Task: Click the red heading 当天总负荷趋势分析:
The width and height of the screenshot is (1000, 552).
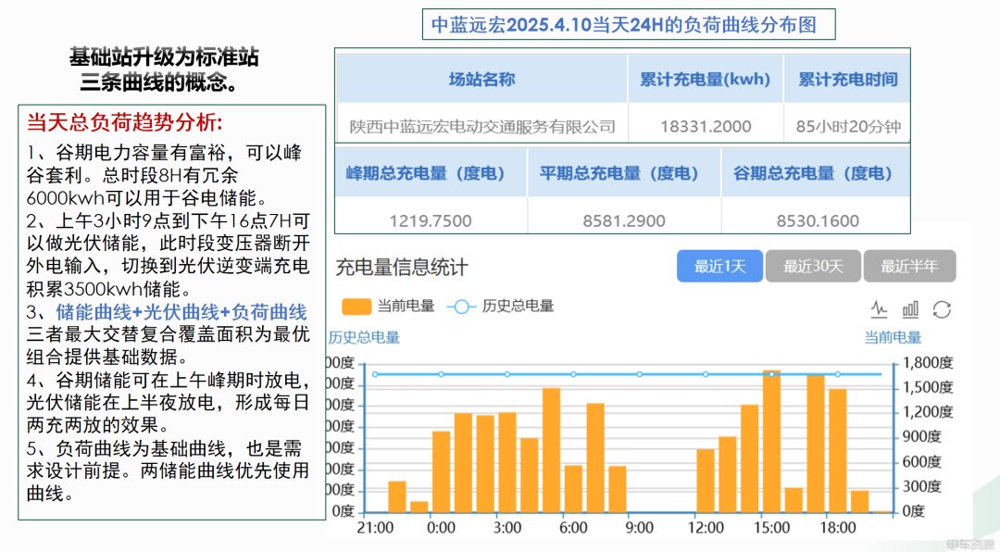Action: click(125, 122)
